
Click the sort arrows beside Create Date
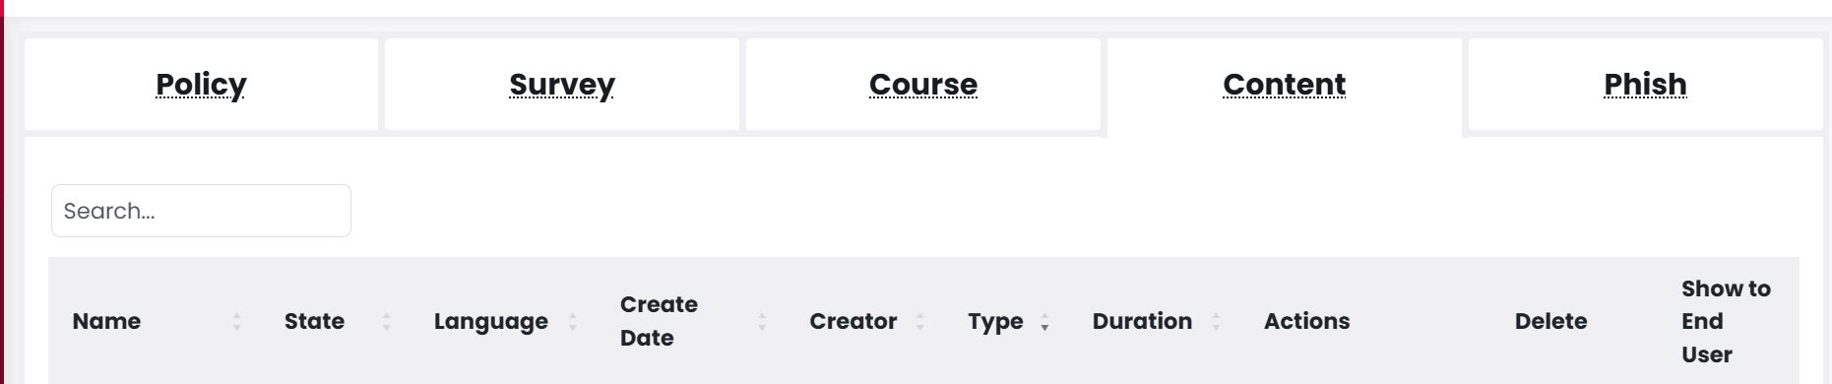pos(762,322)
